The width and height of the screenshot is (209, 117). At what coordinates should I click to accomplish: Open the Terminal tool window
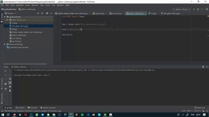click(32, 108)
